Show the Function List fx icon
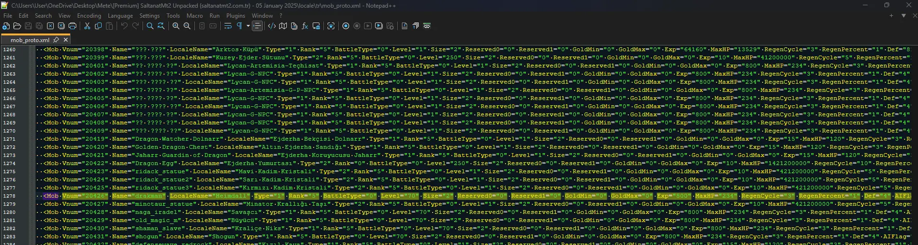 (305, 26)
